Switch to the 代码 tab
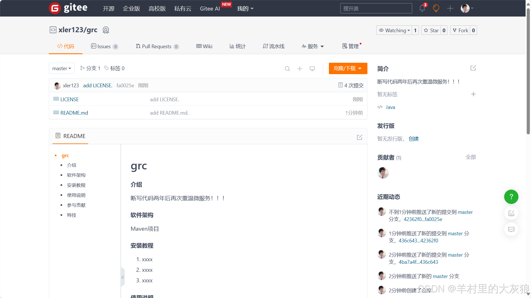Image resolution: width=531 pixels, height=298 pixels. pos(66,46)
